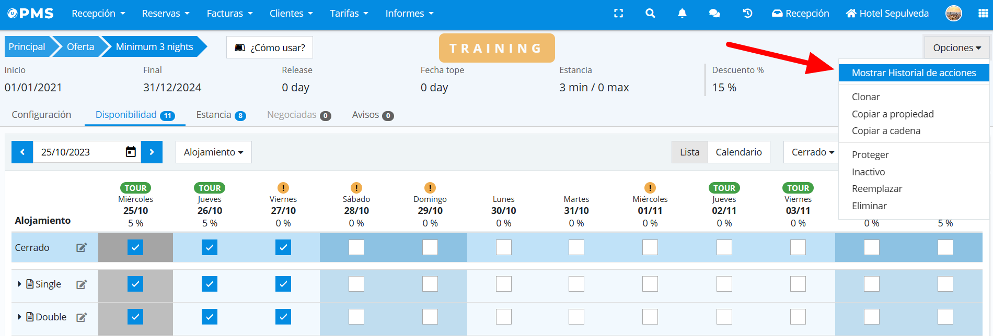The image size is (993, 336).
Task: Select Mostrar Historial de acciones
Action: 914,73
